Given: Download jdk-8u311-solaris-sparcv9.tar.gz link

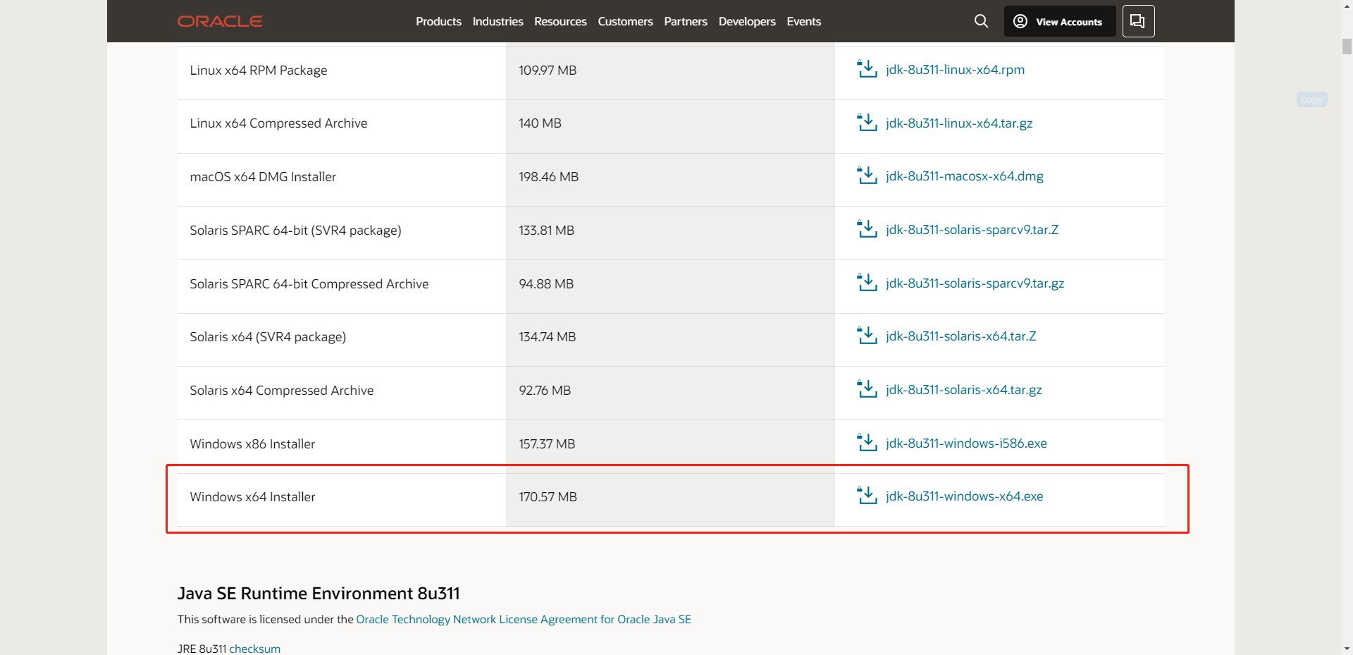Looking at the screenshot, I should click(975, 283).
